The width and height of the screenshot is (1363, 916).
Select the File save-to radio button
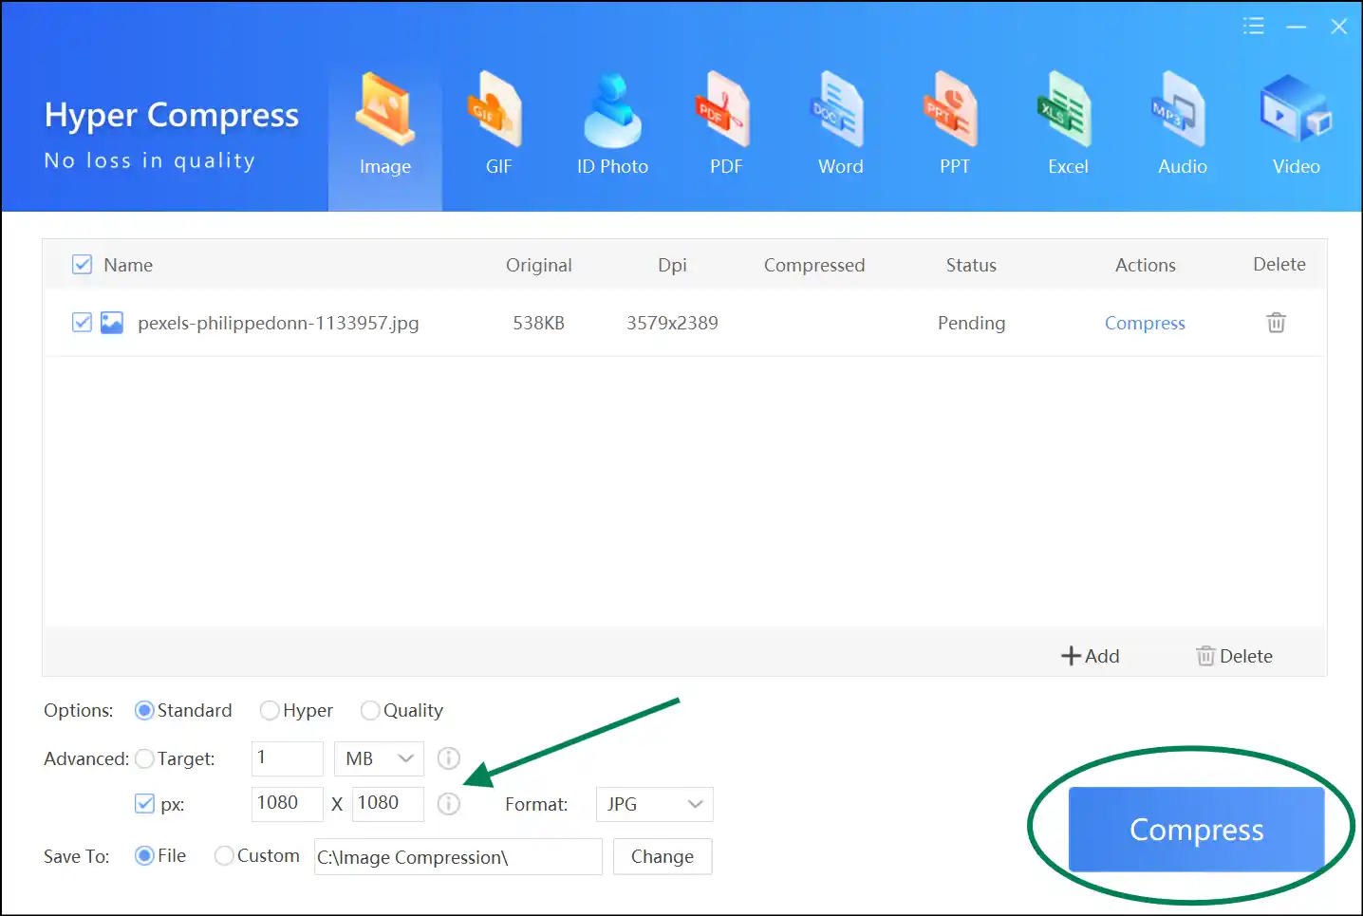(144, 855)
